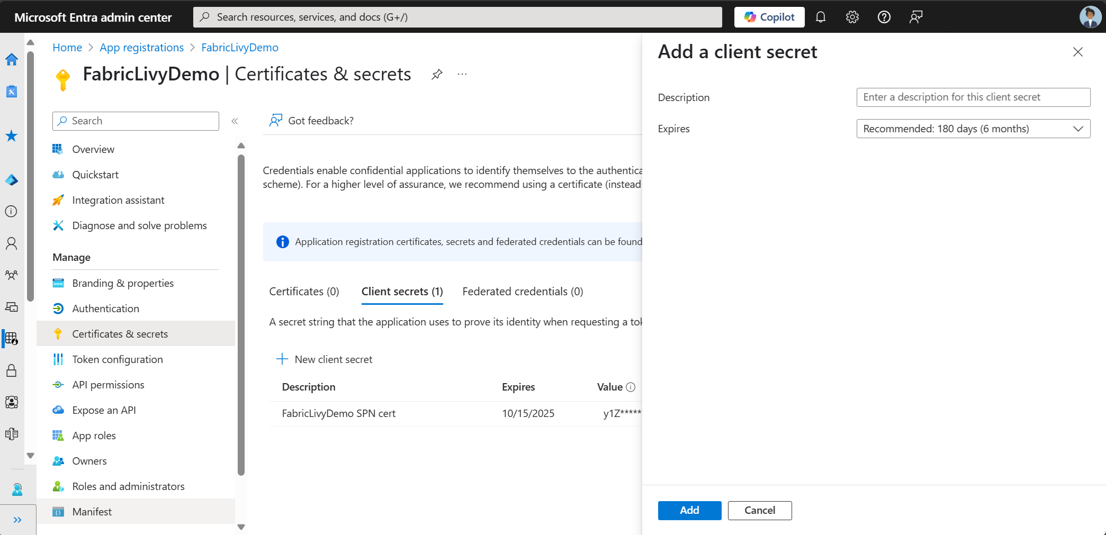The width and height of the screenshot is (1106, 535).
Task: Click the Add button
Action: (x=689, y=510)
